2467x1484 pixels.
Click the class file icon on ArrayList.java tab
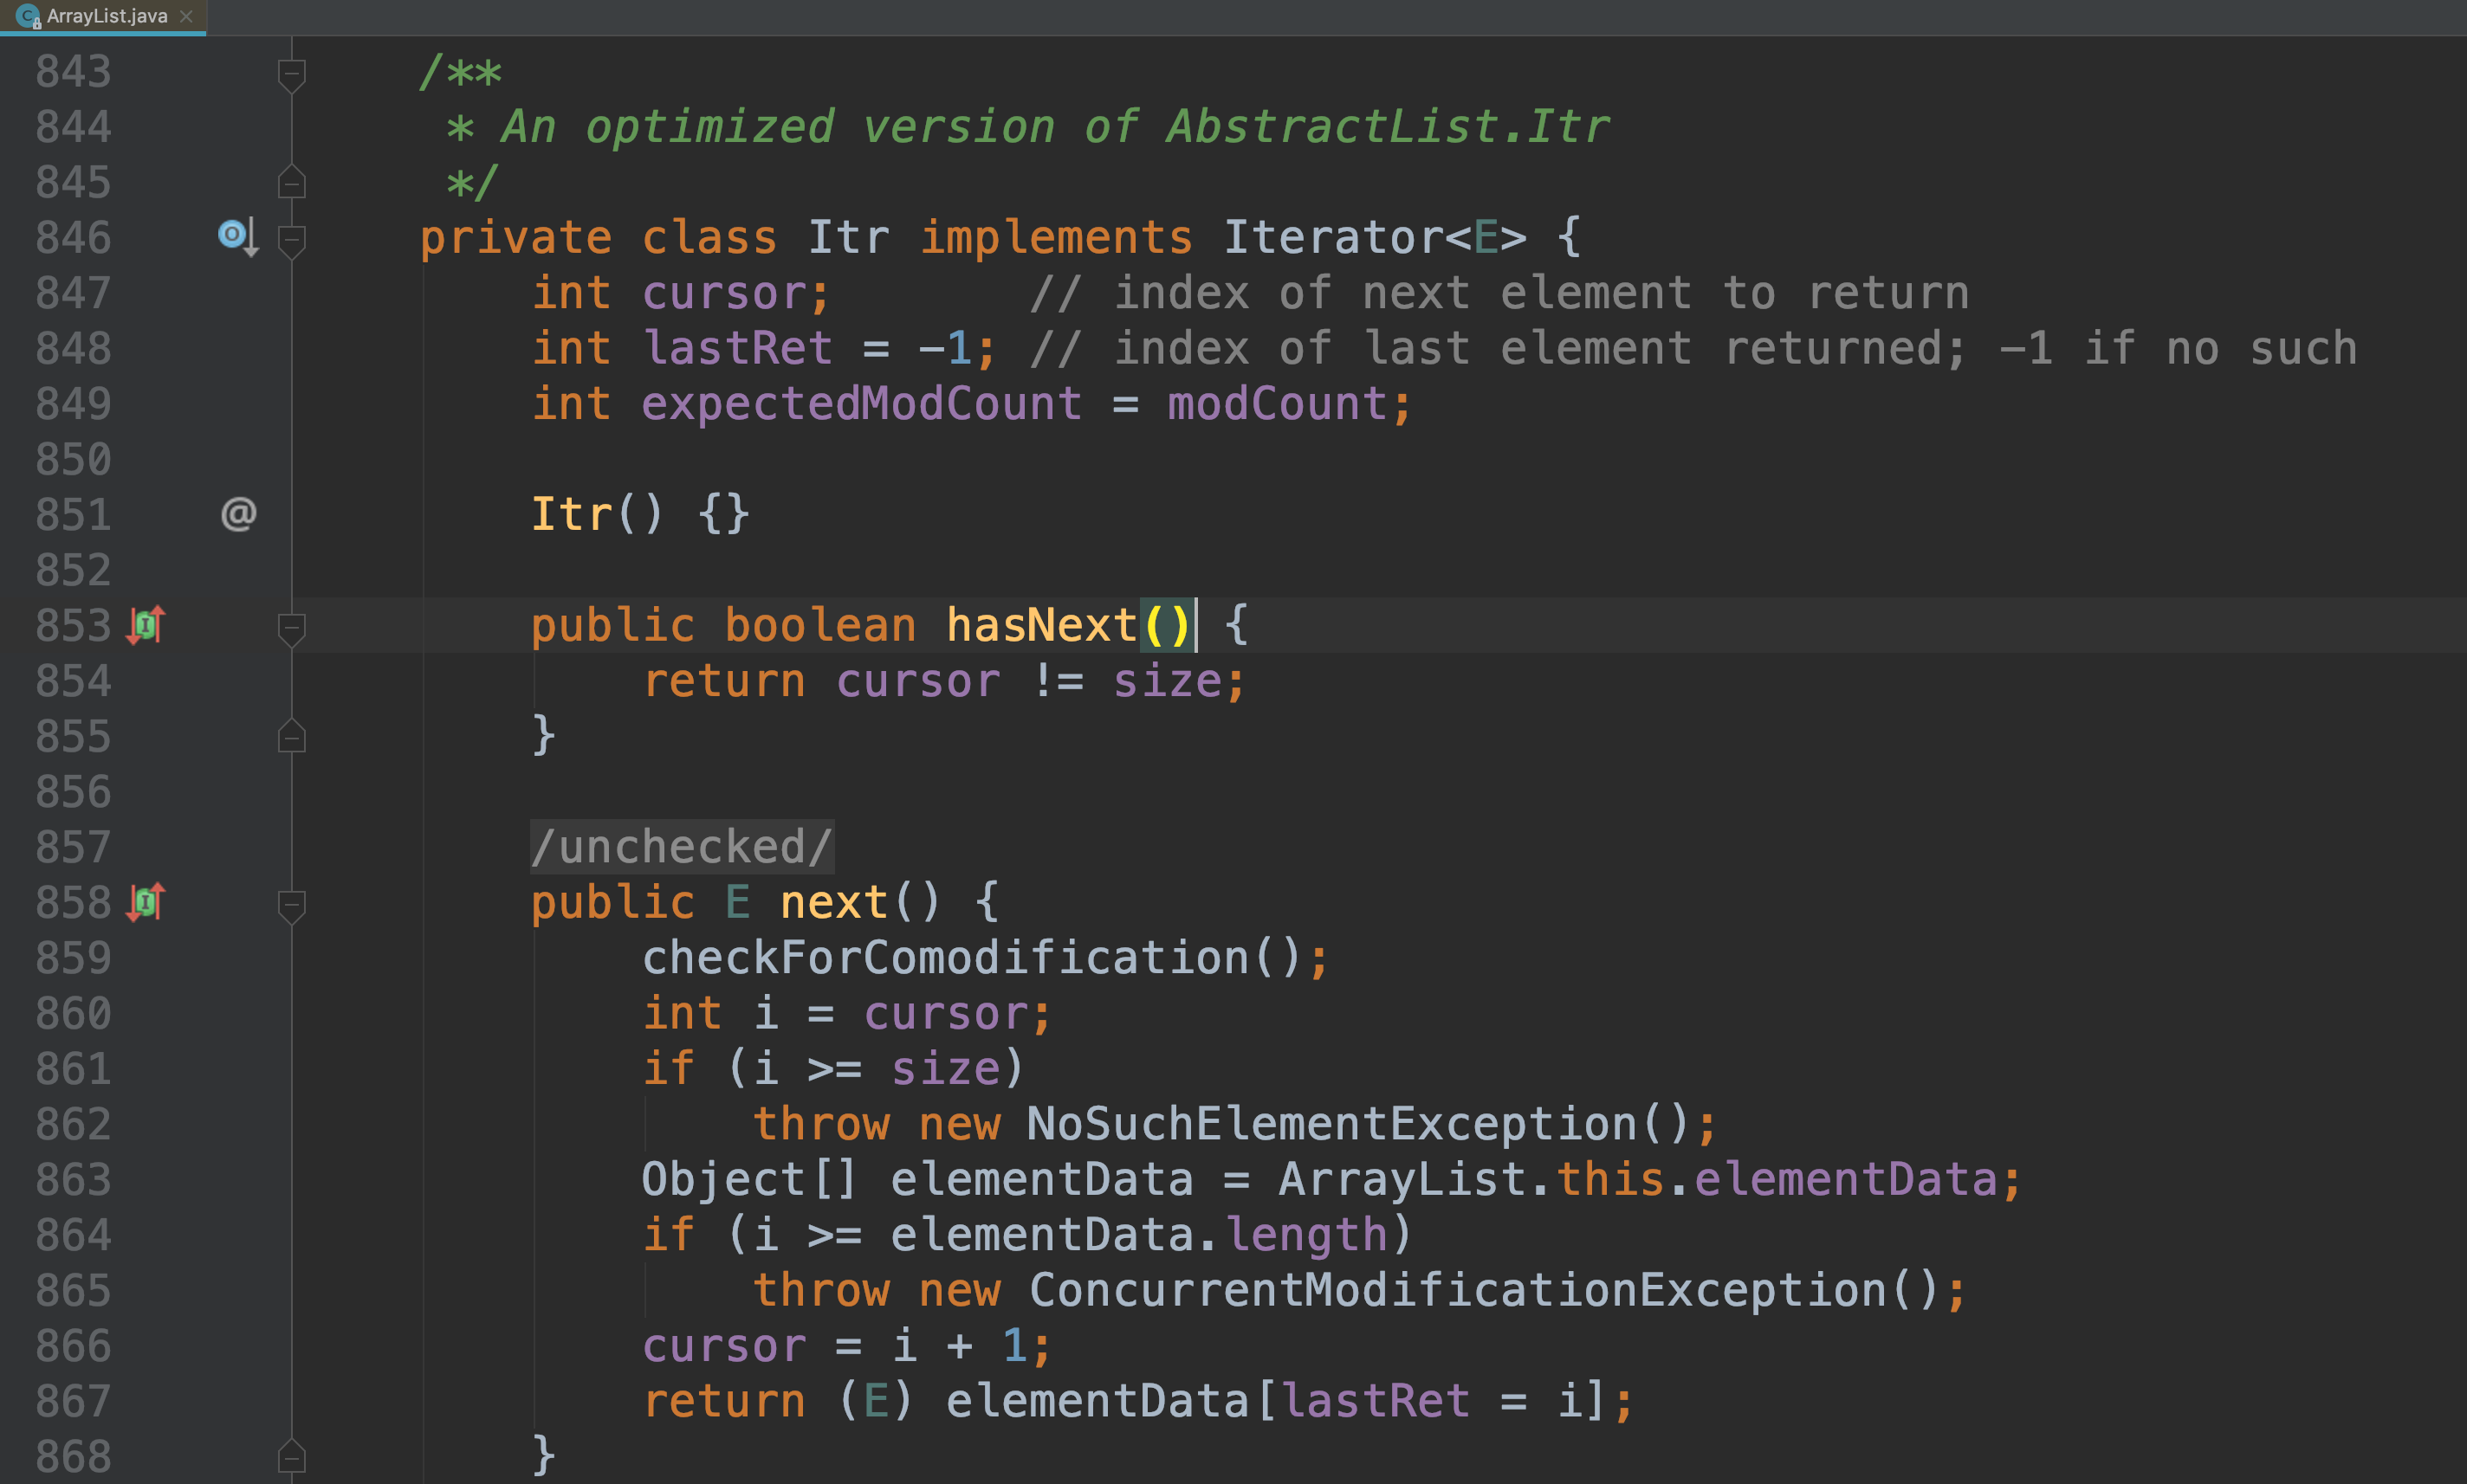pos(27,16)
